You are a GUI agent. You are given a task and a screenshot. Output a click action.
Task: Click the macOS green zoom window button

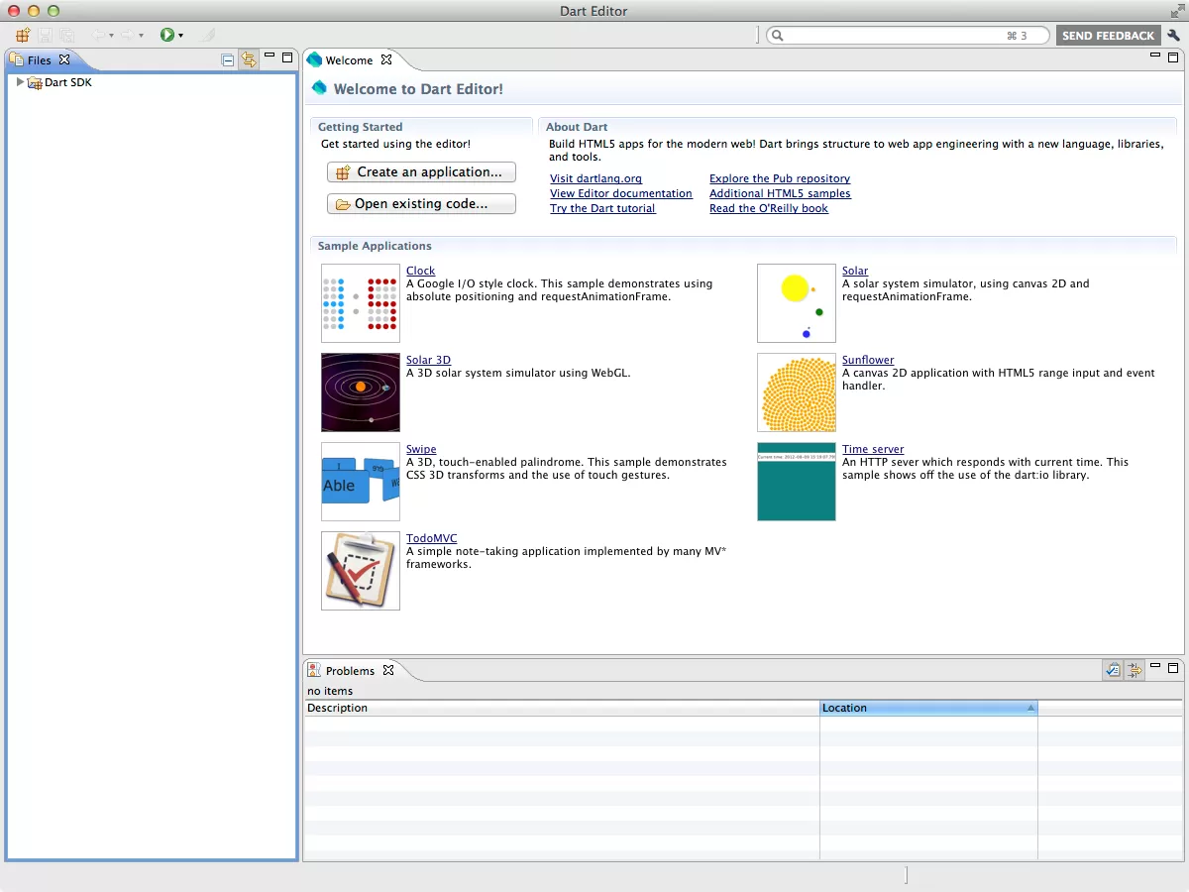coord(54,11)
